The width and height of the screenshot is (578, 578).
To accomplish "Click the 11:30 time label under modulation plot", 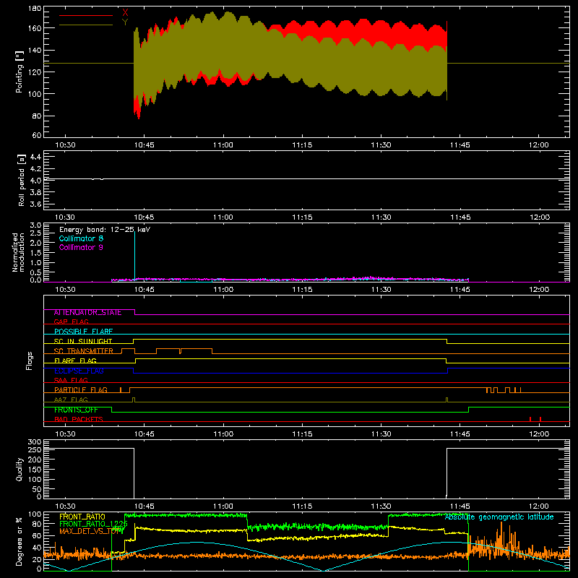I will [381, 290].
